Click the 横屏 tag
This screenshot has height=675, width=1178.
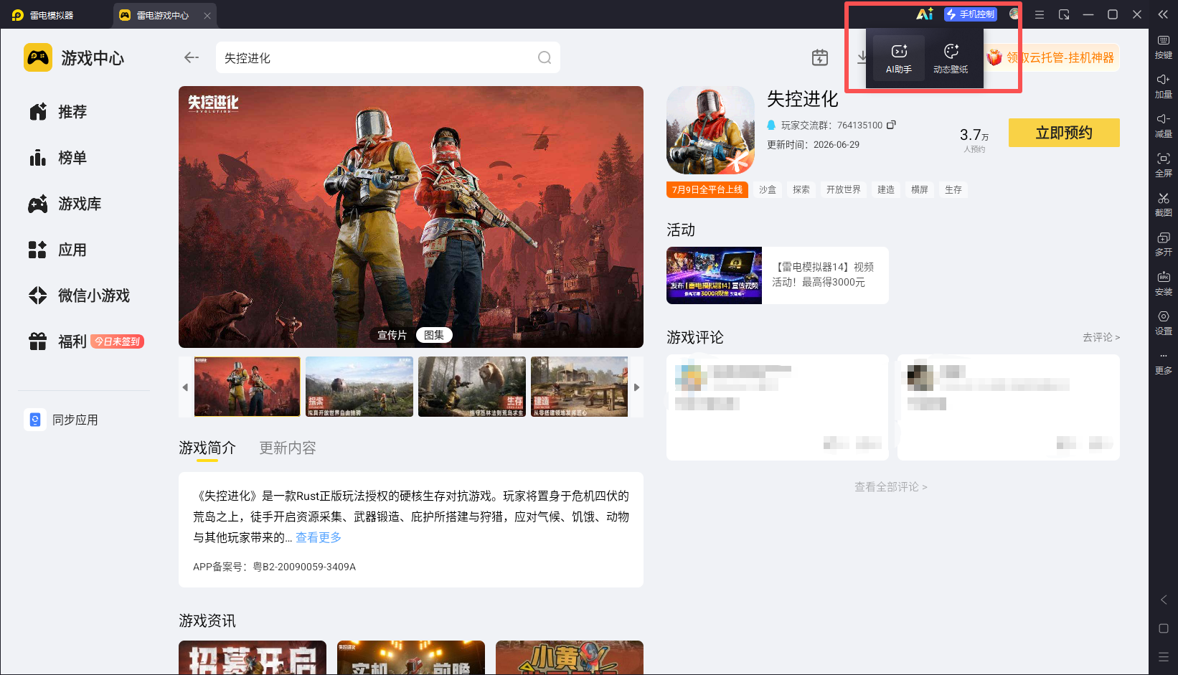click(x=920, y=189)
